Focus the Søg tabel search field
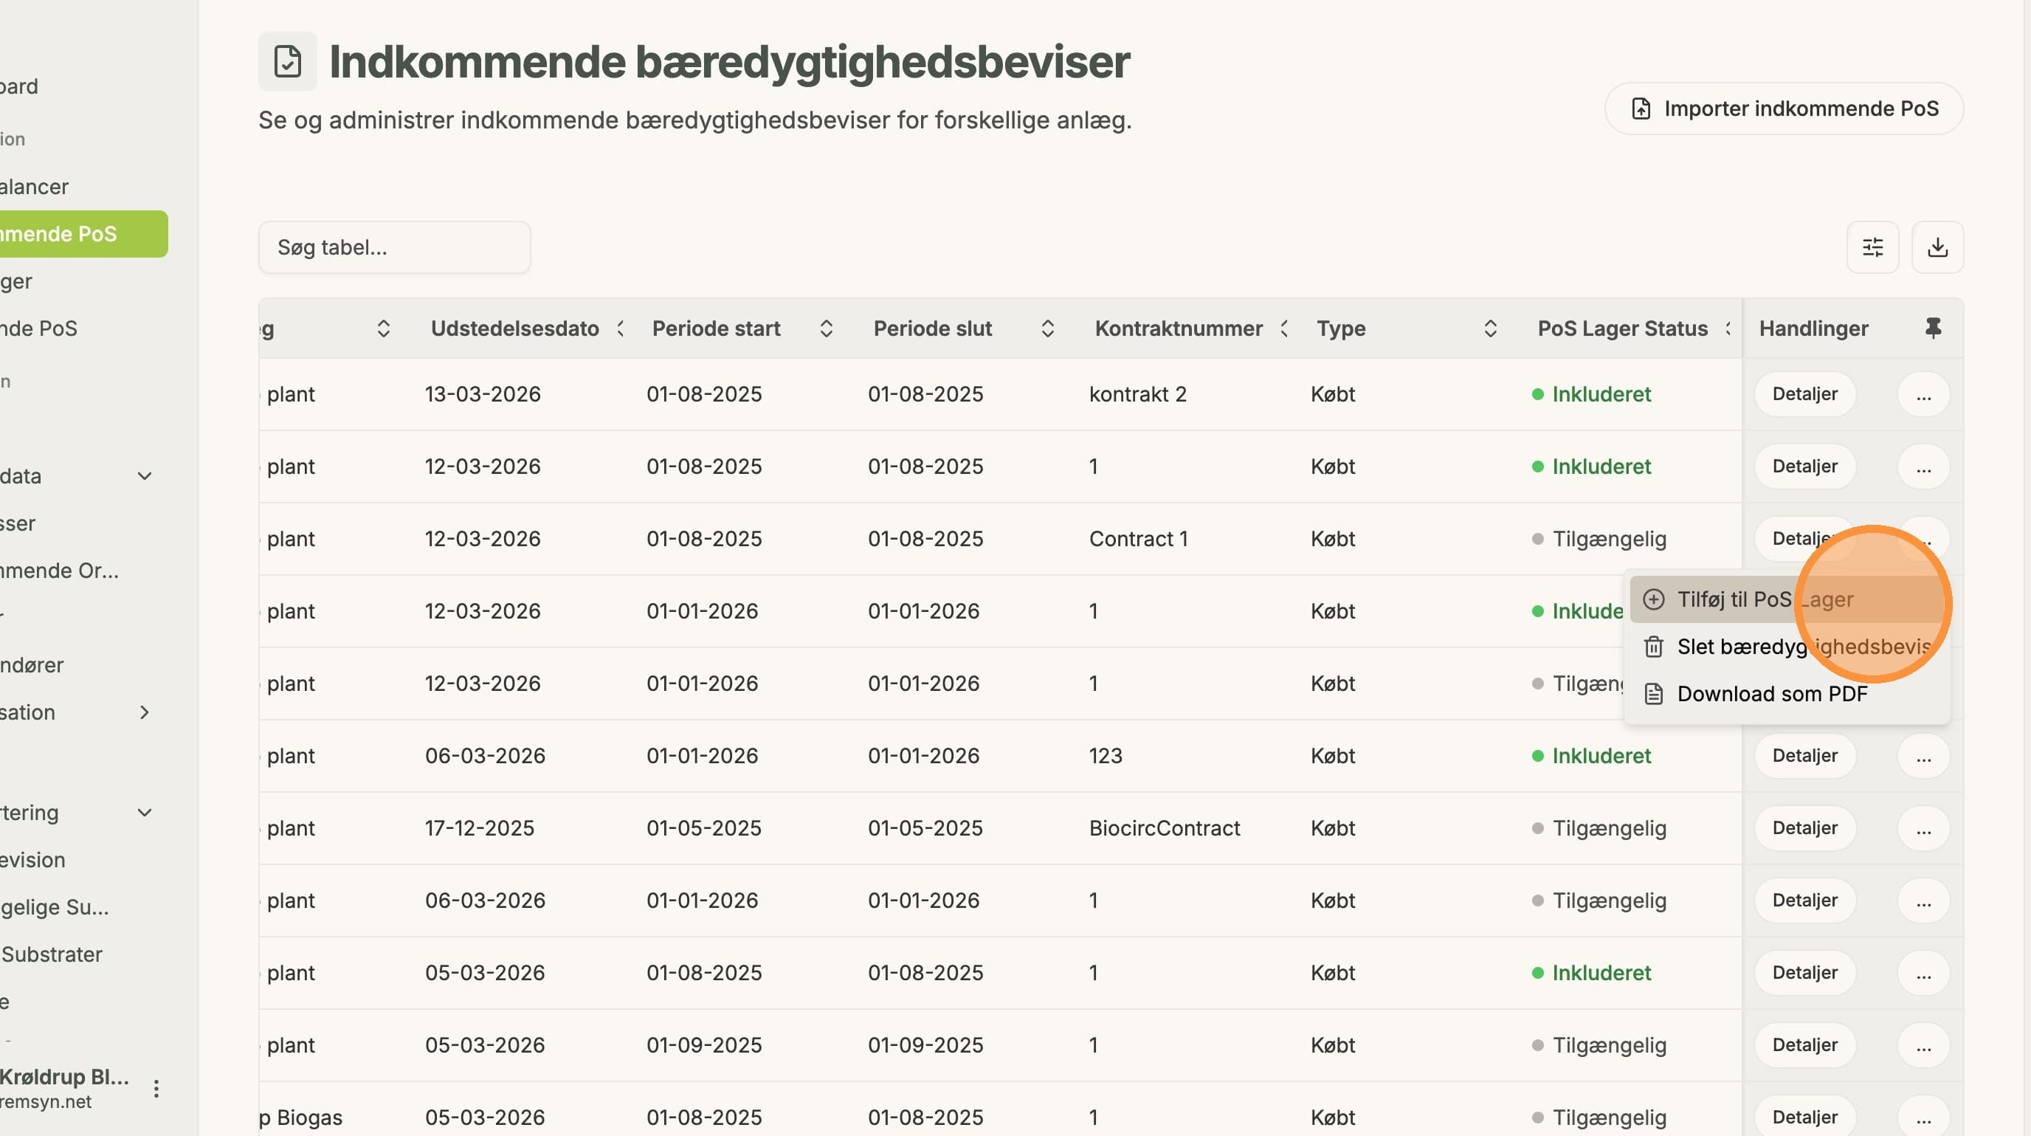Image resolution: width=2031 pixels, height=1136 pixels. (x=394, y=247)
